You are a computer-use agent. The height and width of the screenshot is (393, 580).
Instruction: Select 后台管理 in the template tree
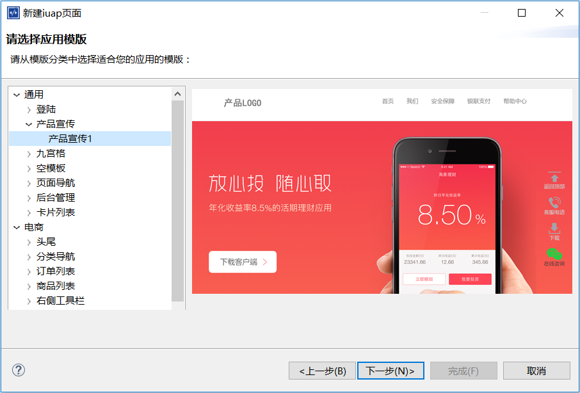coord(56,198)
